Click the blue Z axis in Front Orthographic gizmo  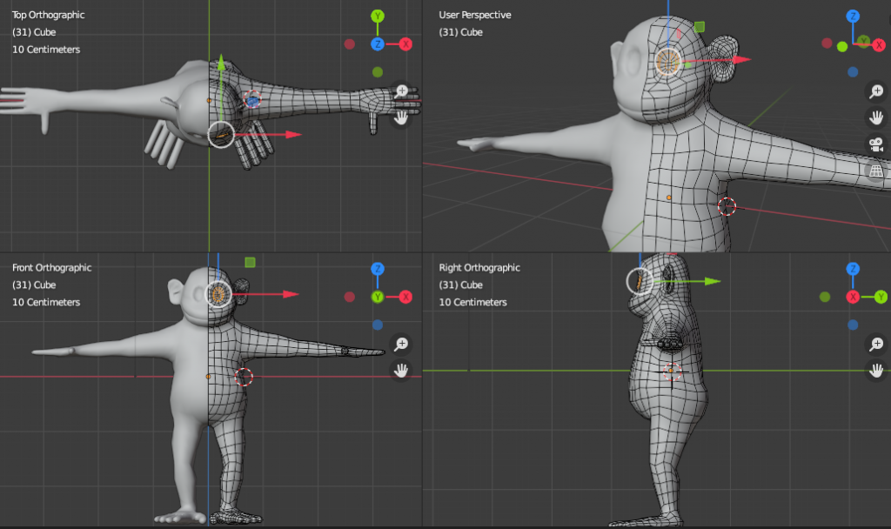click(378, 269)
